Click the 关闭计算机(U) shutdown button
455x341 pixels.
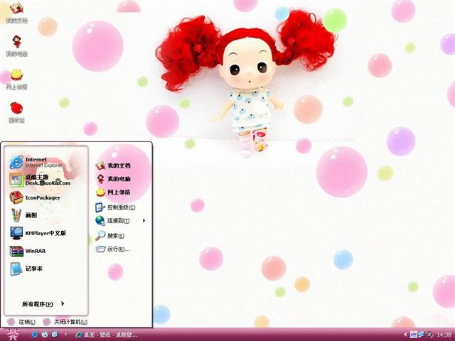click(65, 322)
